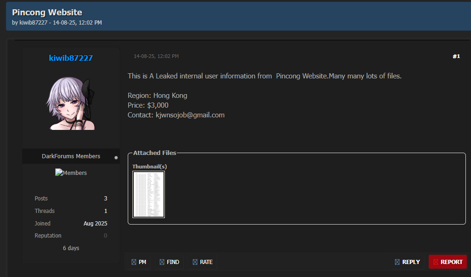Report this post using the red REPORT button
Viewport: 471px width, 277px height.
pos(447,262)
